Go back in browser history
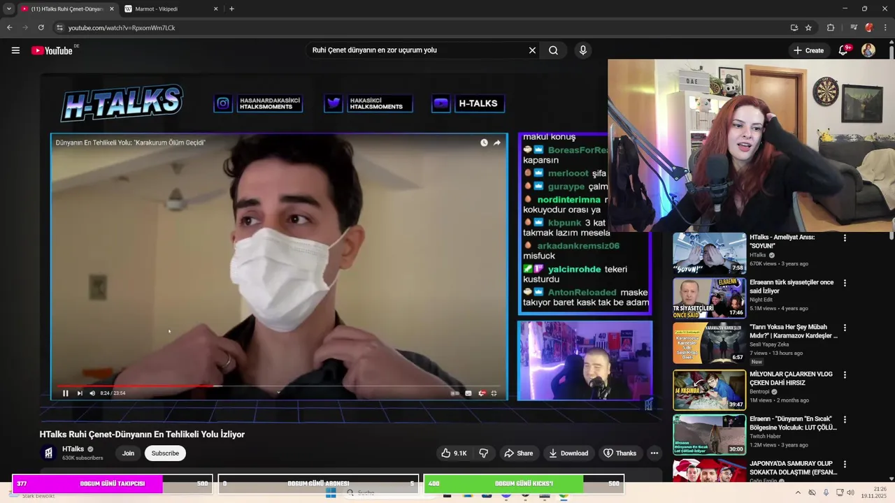Viewport: 895px width, 503px height. [10, 28]
